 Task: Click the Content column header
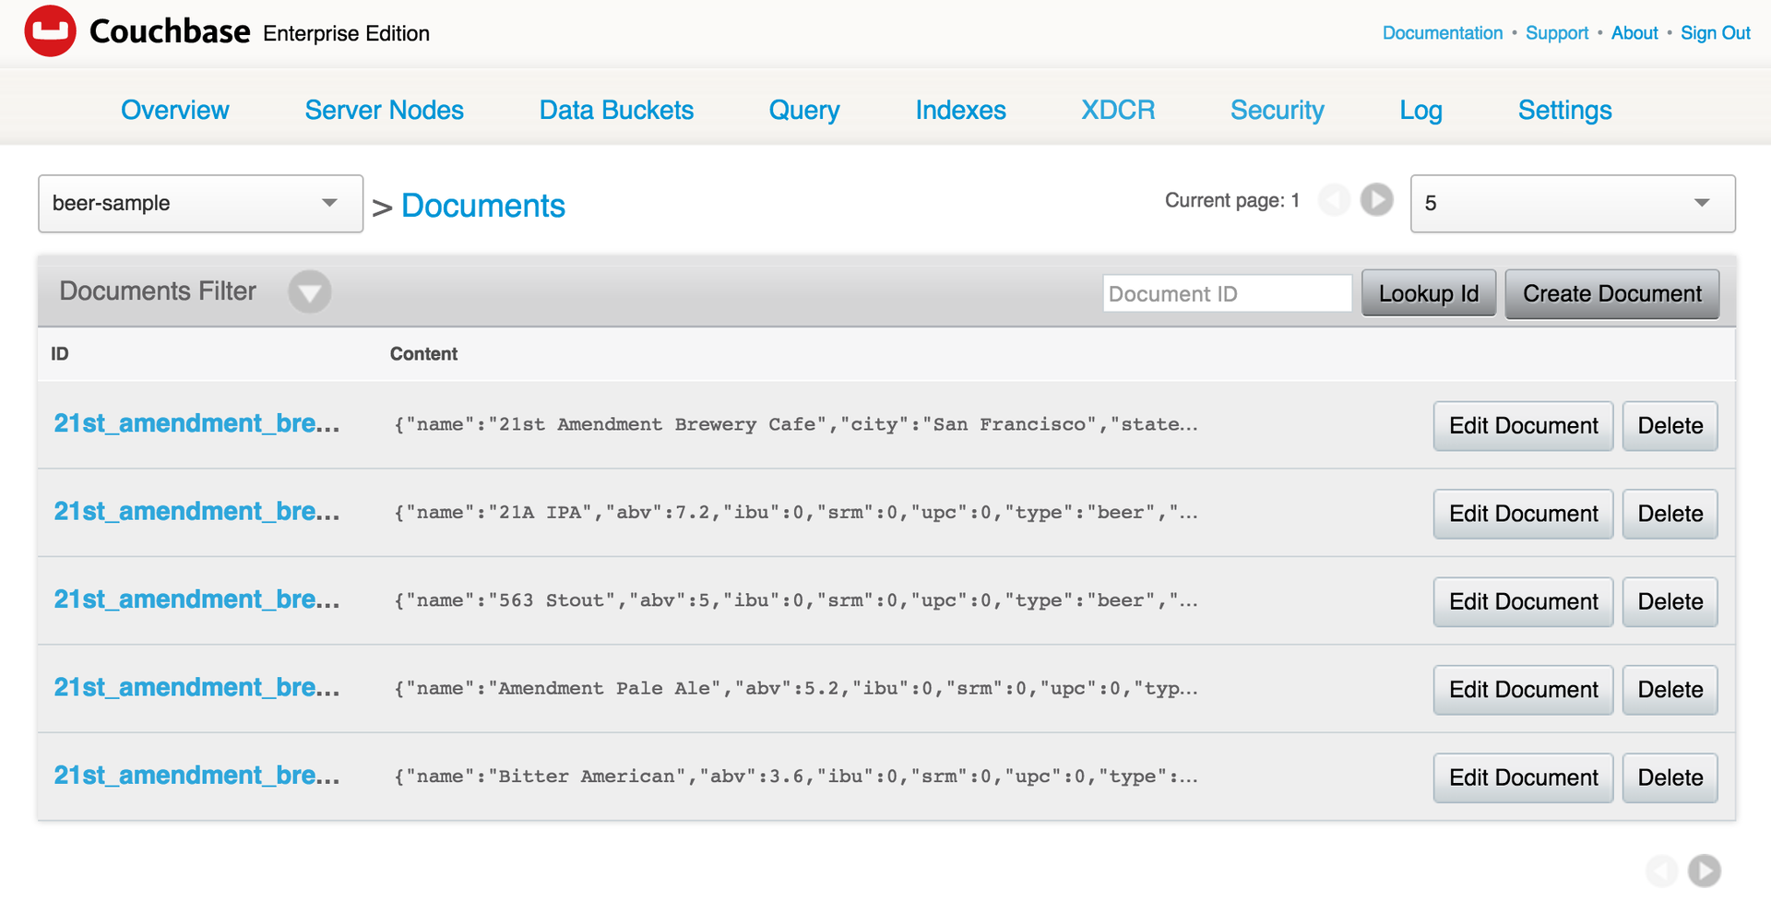[423, 354]
